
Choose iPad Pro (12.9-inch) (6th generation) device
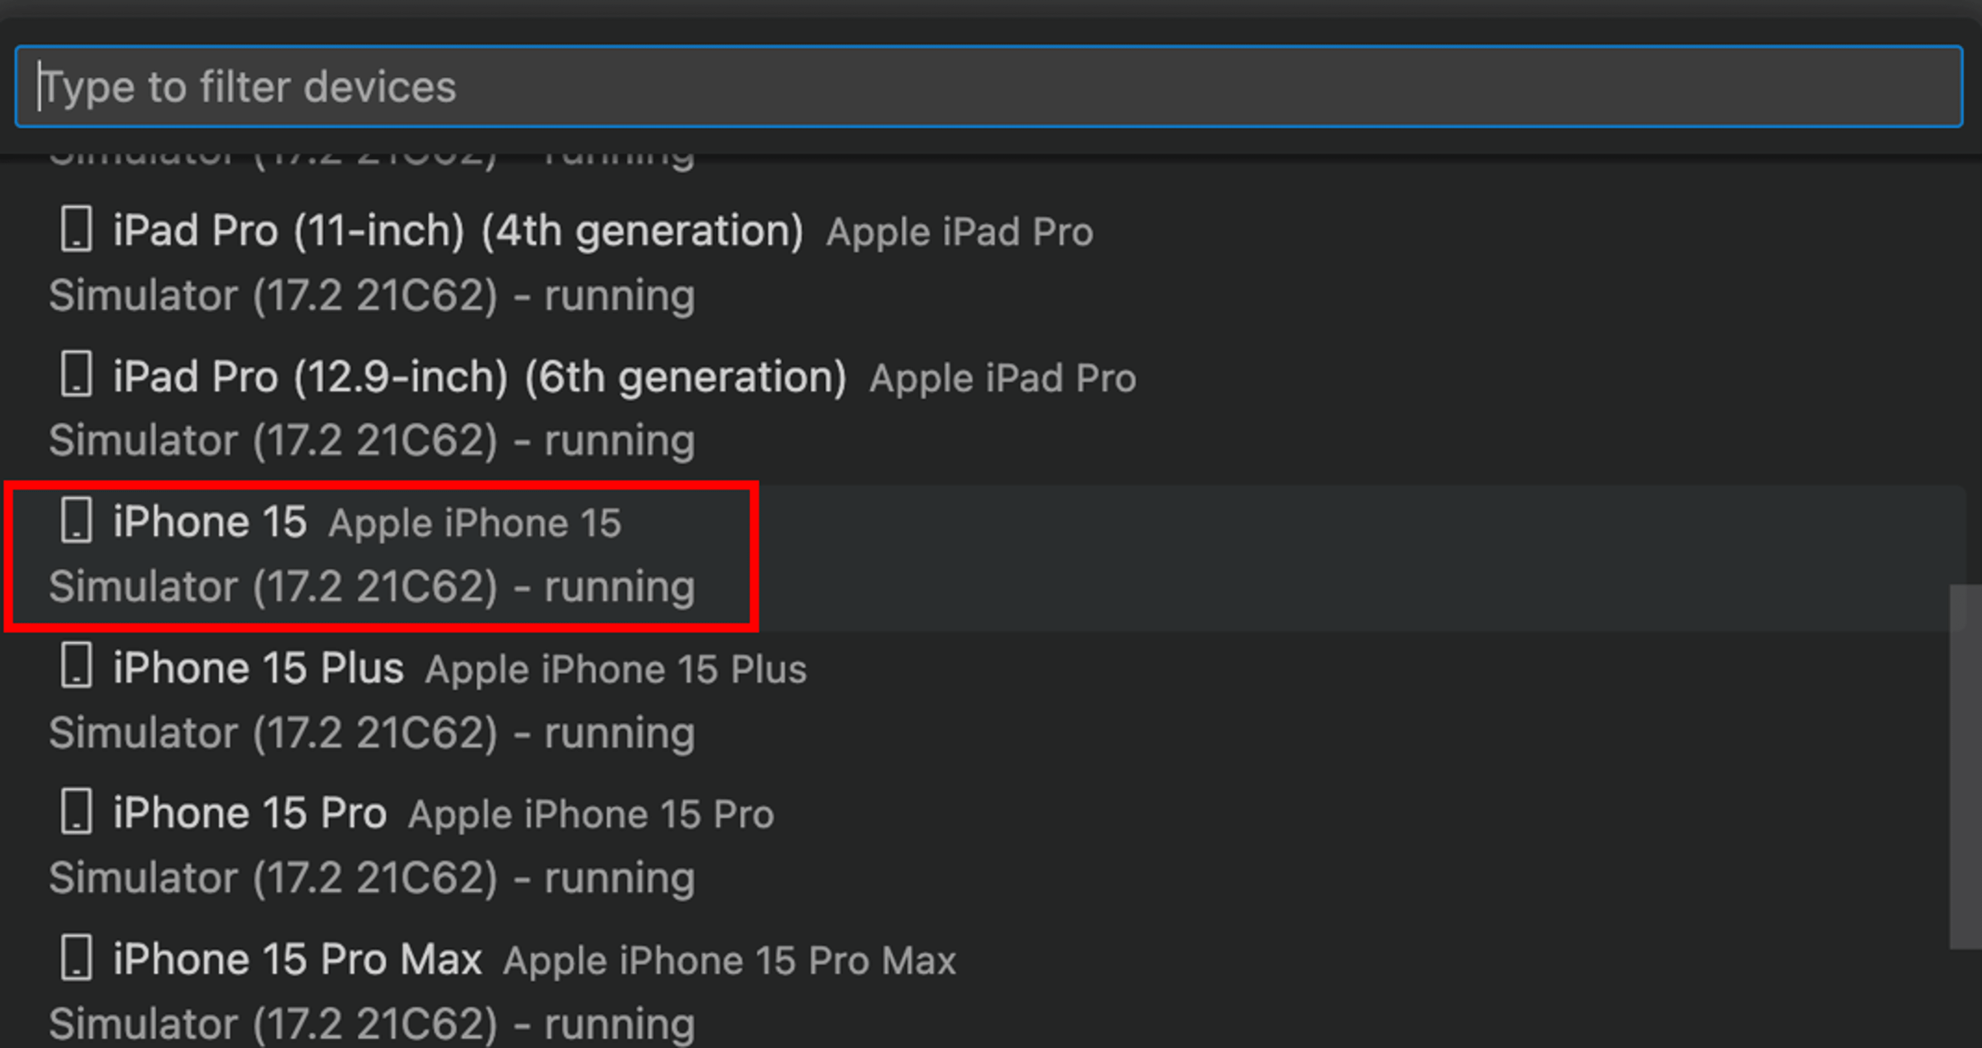(x=479, y=376)
